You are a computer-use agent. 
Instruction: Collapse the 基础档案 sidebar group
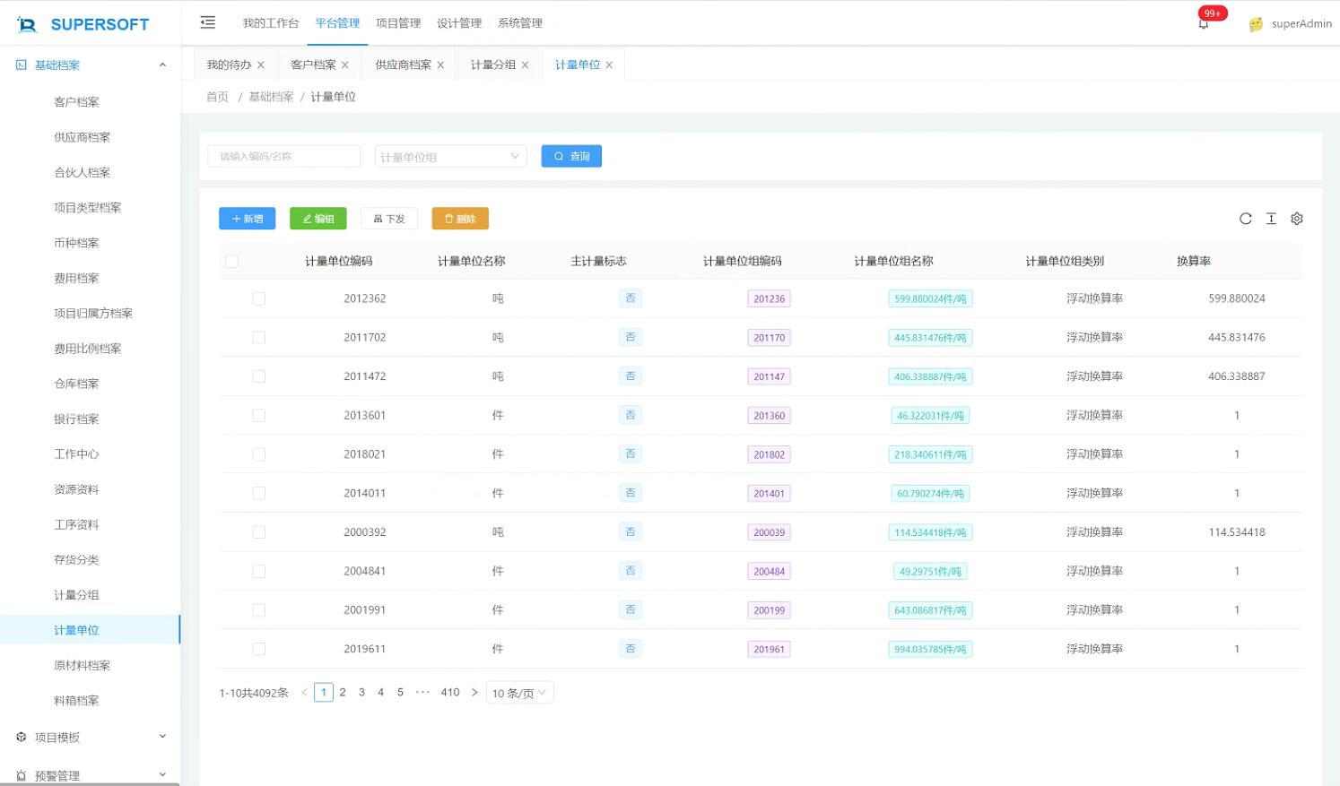(90, 65)
